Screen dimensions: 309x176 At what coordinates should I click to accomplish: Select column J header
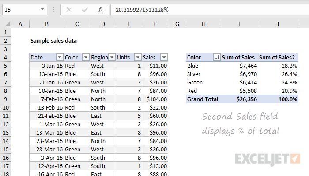click(x=278, y=24)
